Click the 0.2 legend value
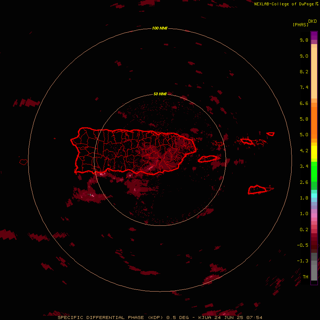The width and height of the screenshot is (320, 320). (x=304, y=230)
